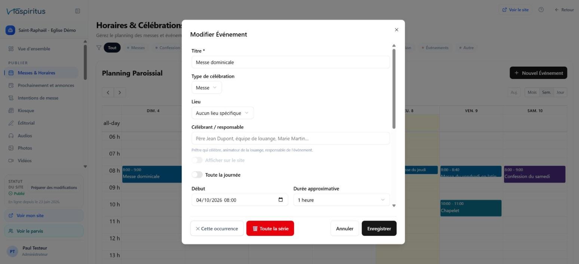Click the help question mark icon
This screenshot has width=579, height=264.
click(x=541, y=10)
